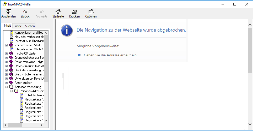Screen dimensions: 253x131
Task: Click the question icon beside Neu oder verbessert
Action: pyautogui.click(x=12, y=37)
